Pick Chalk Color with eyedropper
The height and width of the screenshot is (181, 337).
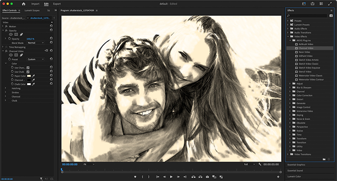coord(33,84)
